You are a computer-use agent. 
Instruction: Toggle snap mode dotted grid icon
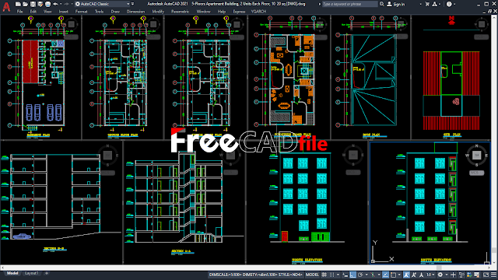331,275
